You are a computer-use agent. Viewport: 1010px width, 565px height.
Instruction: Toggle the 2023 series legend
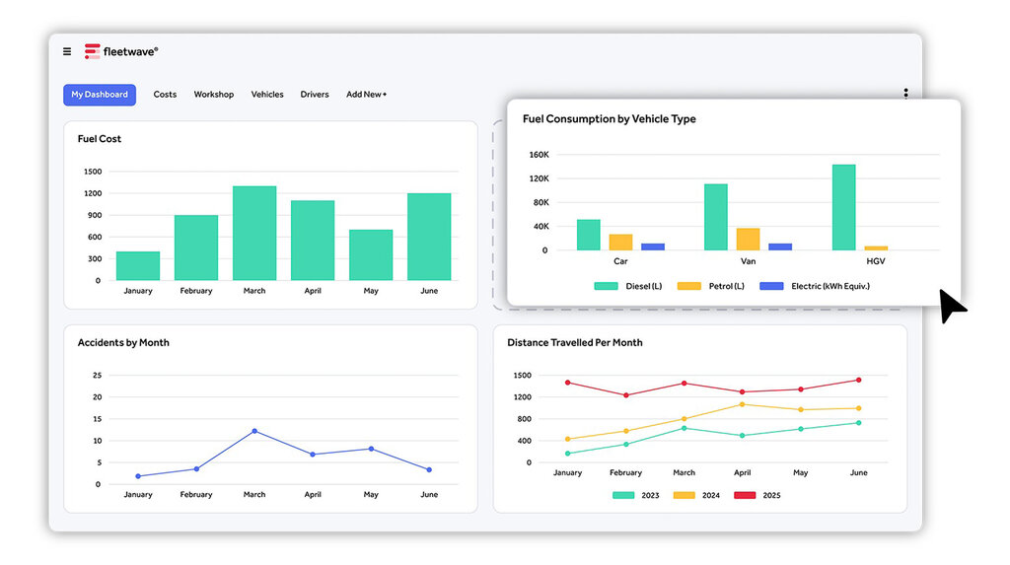[624, 495]
